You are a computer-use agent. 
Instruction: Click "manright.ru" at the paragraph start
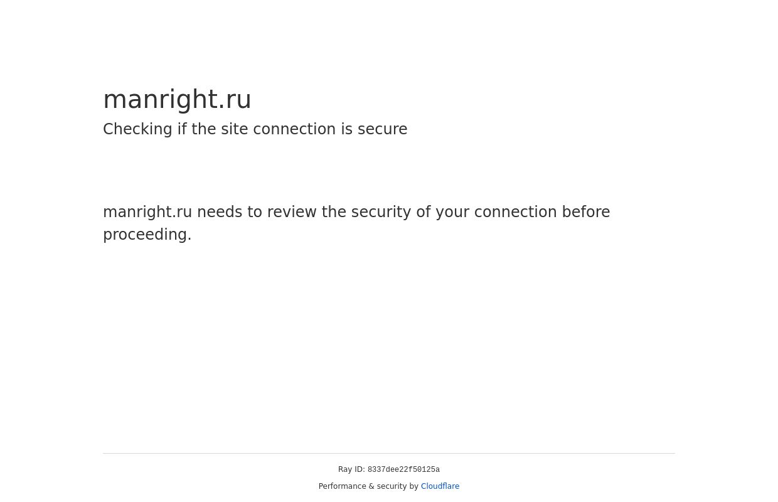coord(147,212)
